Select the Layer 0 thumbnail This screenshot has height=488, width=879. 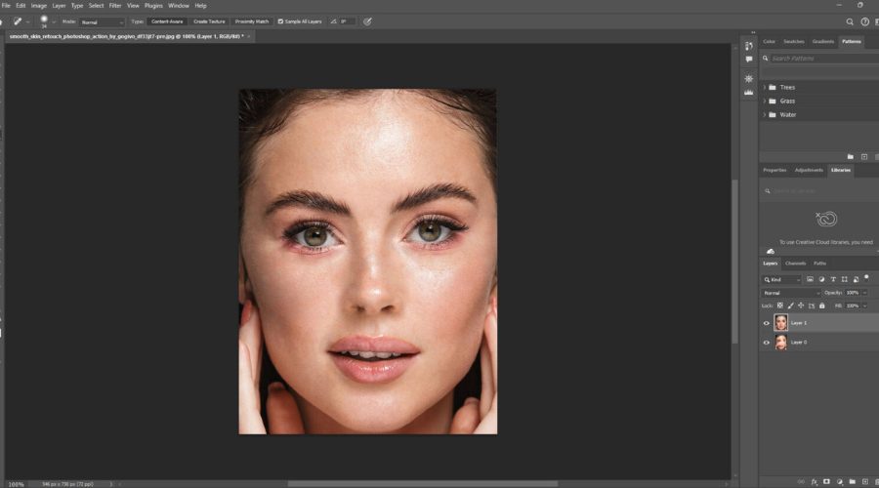point(781,342)
